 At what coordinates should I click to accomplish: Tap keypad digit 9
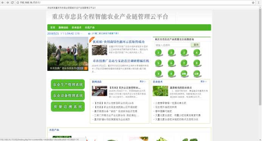[158, 74]
